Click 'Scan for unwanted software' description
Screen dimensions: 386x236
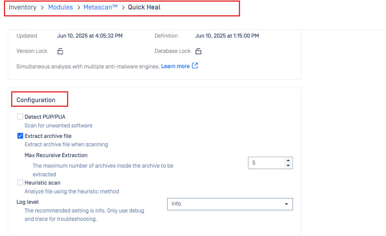(x=58, y=126)
